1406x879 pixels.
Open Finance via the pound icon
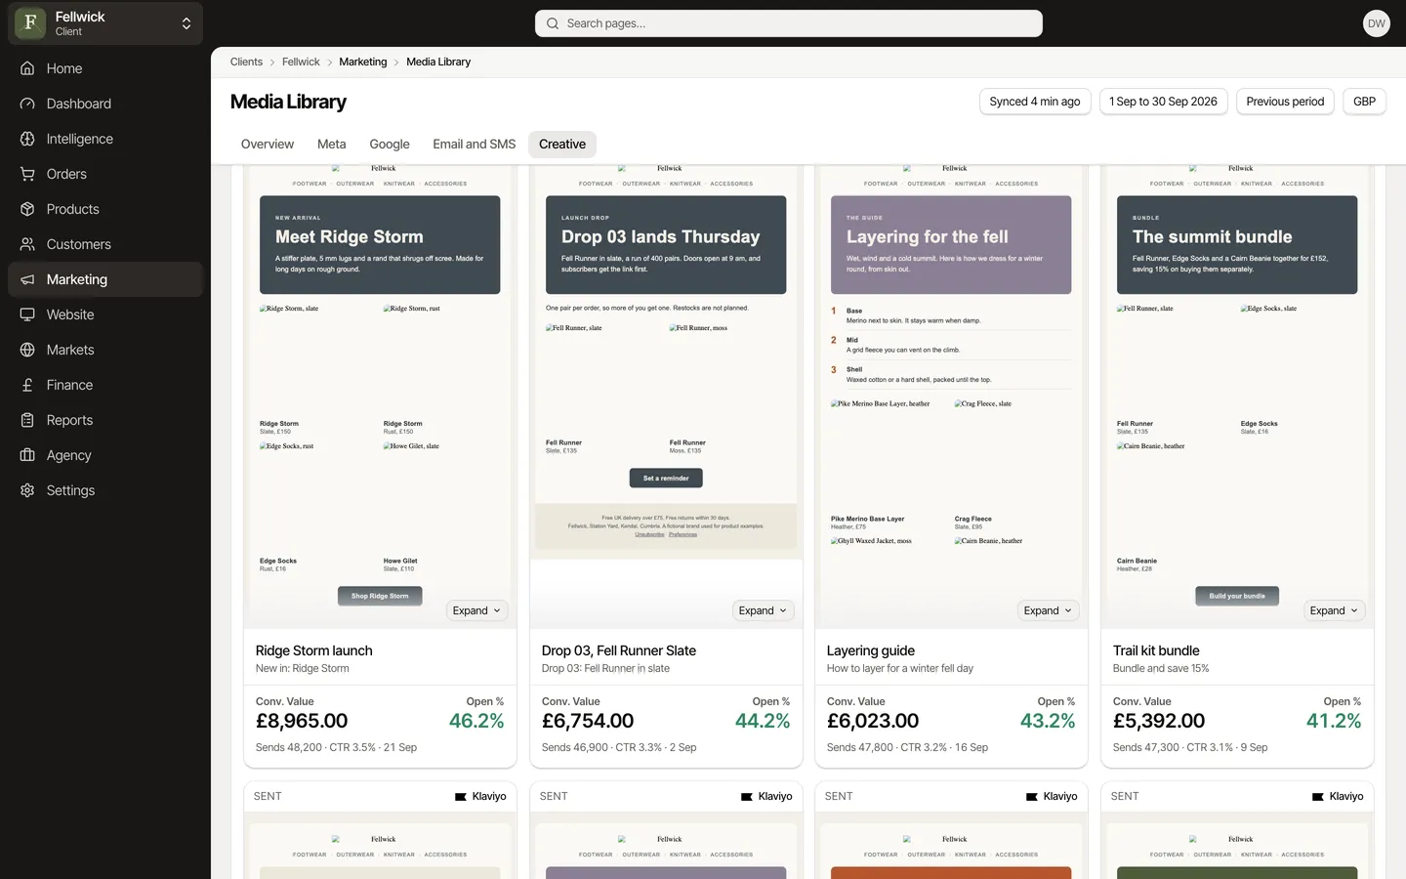pos(27,385)
